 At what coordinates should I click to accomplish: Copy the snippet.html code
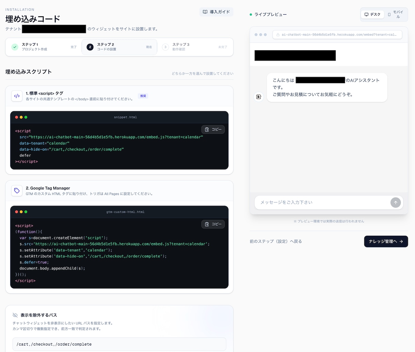[x=213, y=130]
